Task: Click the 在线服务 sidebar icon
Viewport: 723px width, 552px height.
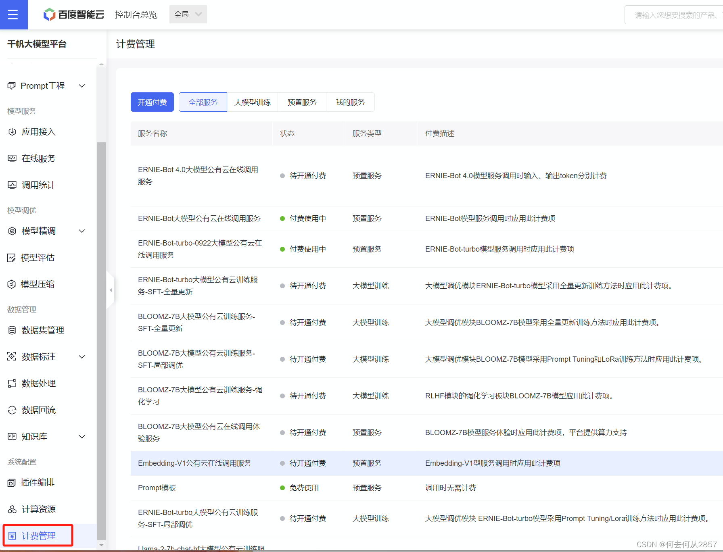Action: tap(12, 158)
